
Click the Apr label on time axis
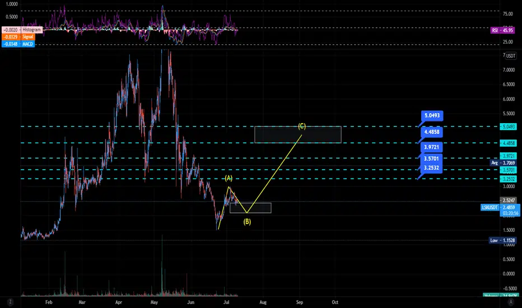(119, 302)
